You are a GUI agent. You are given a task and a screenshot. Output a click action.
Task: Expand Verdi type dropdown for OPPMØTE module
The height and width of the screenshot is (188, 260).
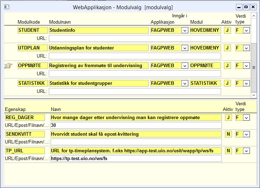pos(247,66)
